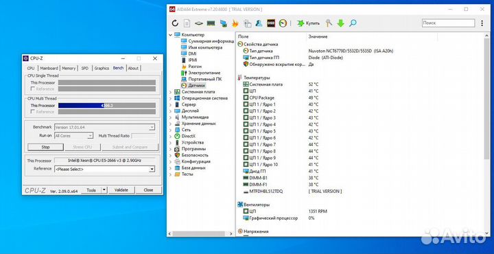This screenshot has width=494, height=254.
Task: Select the Разгон tree item
Action: coord(195,66)
